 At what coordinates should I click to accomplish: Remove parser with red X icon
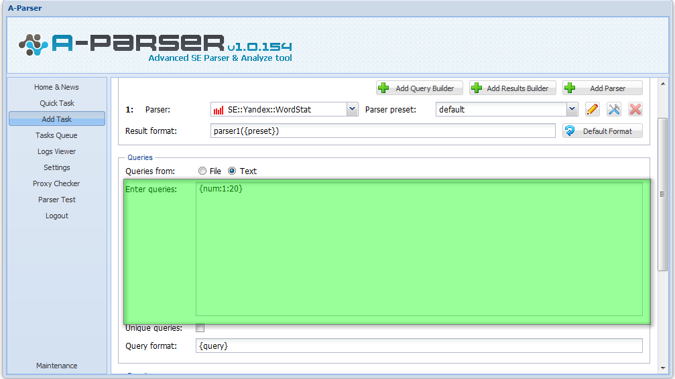(635, 109)
